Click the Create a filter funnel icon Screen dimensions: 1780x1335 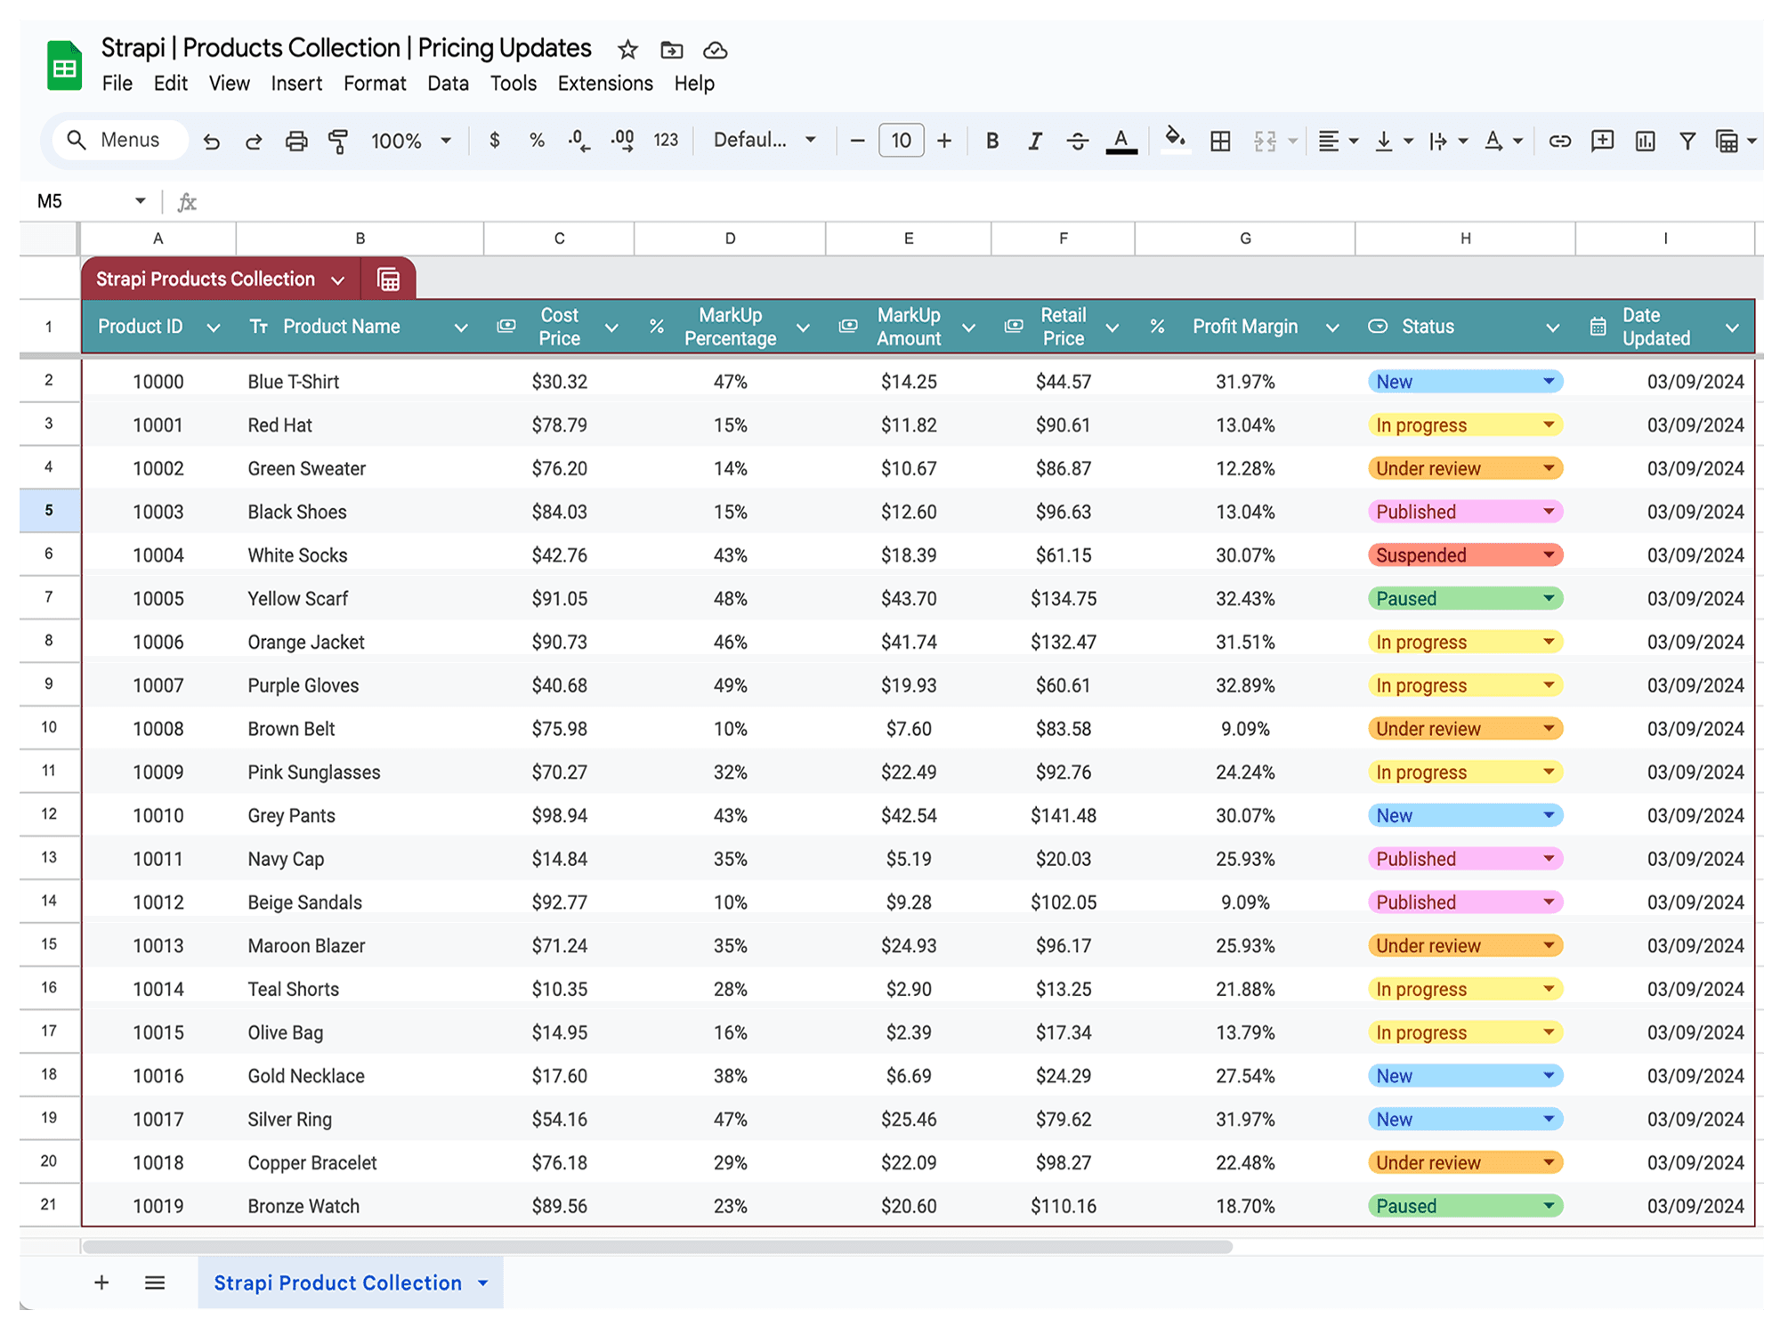(1687, 141)
